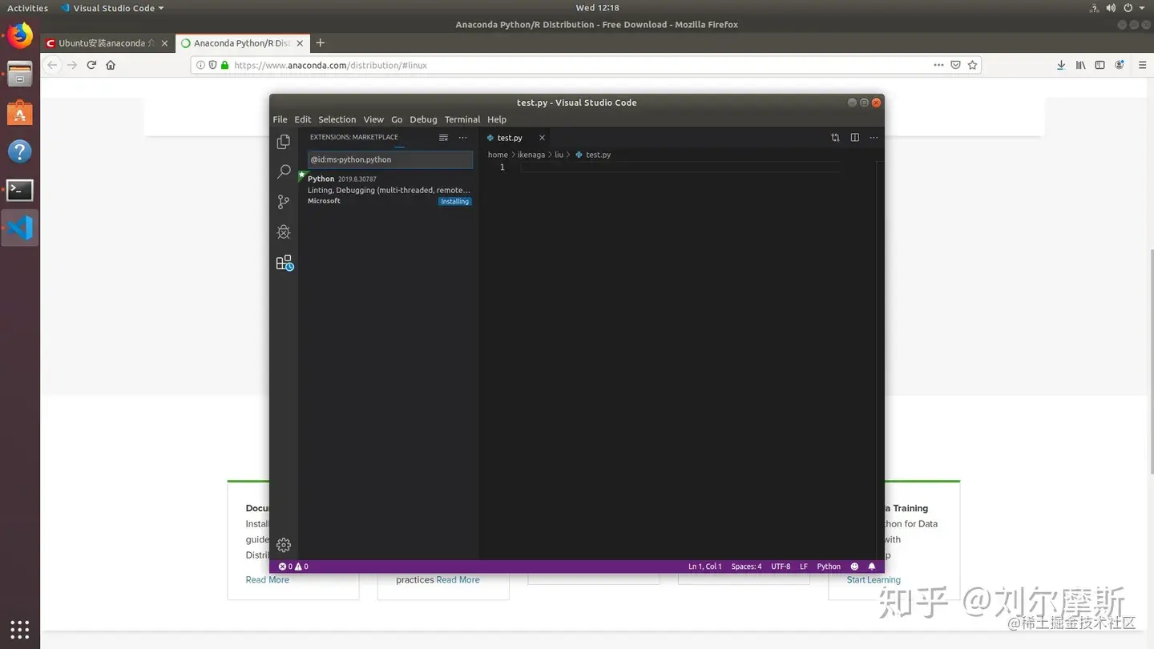Change indentation via Spaces: 4

click(x=746, y=566)
